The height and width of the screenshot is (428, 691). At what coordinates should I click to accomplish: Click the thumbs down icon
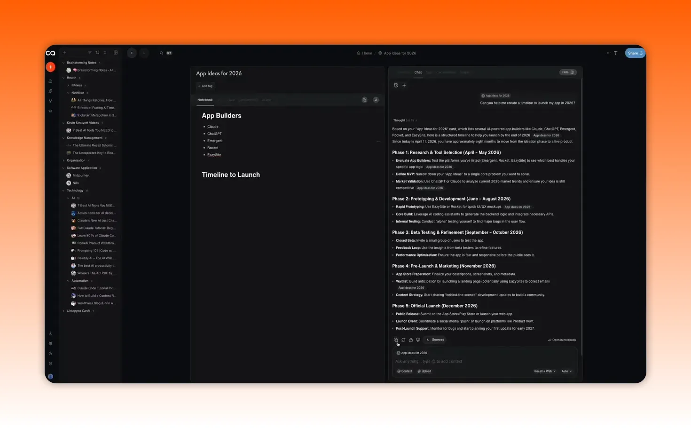(418, 340)
